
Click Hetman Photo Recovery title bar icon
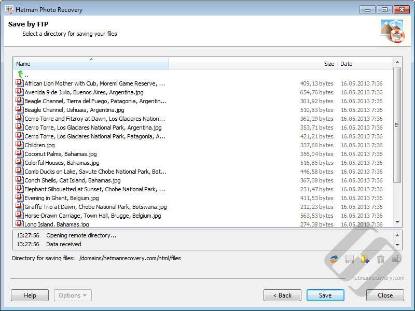(9, 9)
